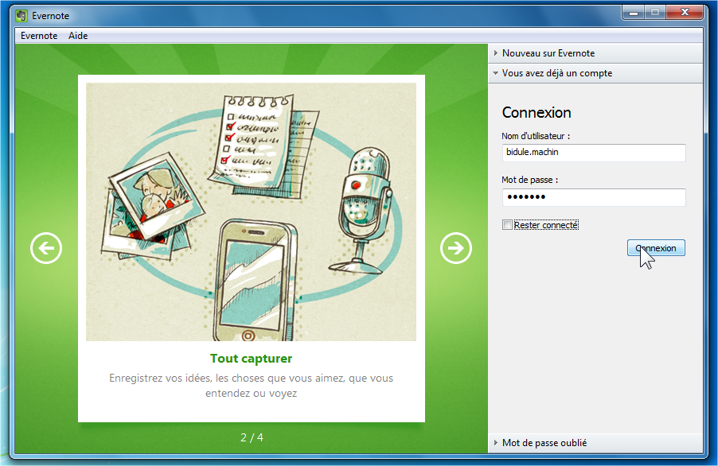This screenshot has height=466, width=718.
Task: Close the Evernote window
Action: (x=685, y=13)
